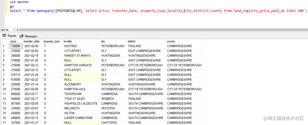Click price cell 139995

[16, 46]
